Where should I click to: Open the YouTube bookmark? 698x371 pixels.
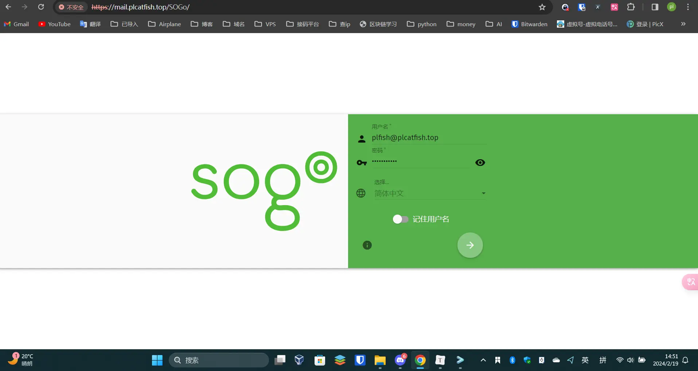click(x=55, y=24)
